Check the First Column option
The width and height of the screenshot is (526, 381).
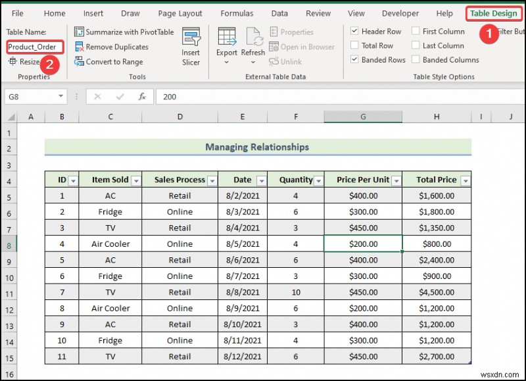click(x=416, y=30)
